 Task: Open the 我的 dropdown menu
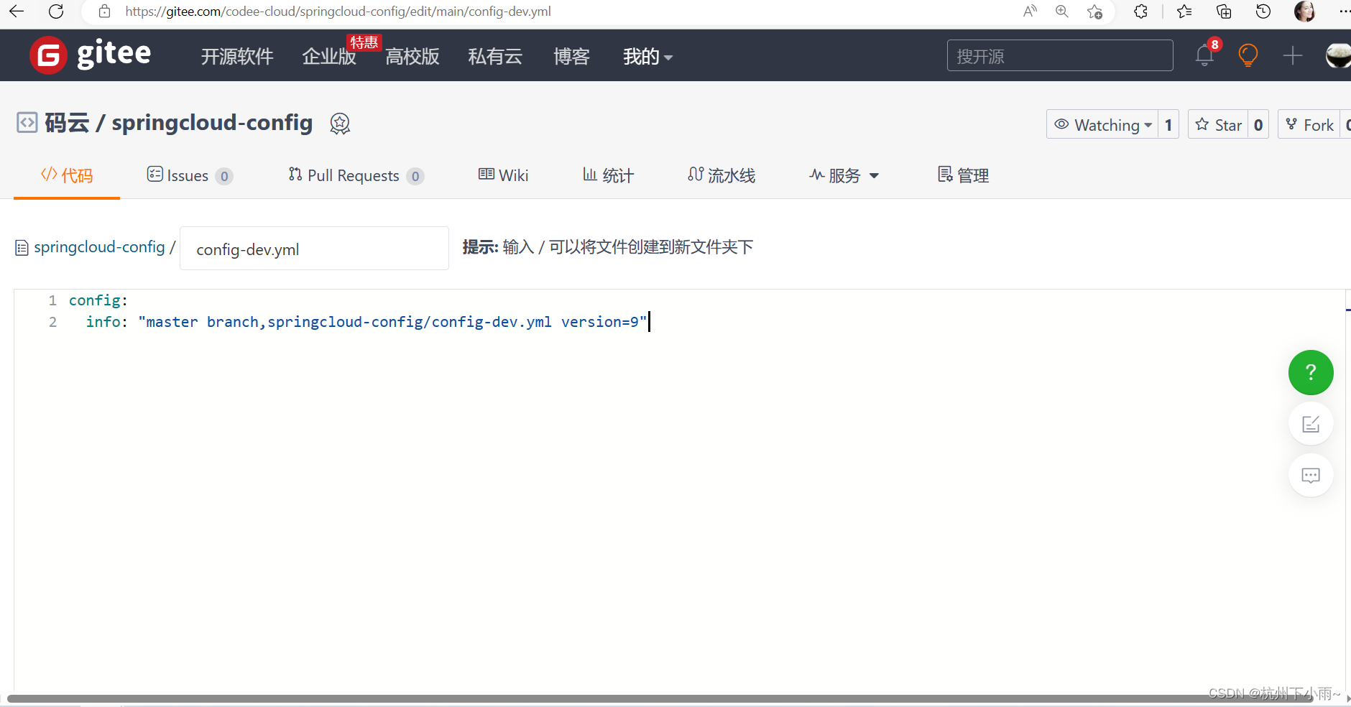[647, 56]
